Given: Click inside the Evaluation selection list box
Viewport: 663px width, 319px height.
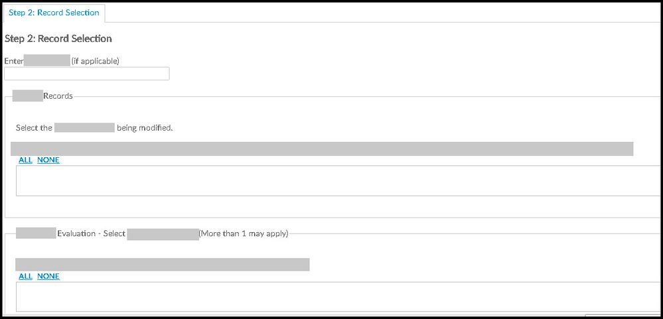Looking at the screenshot, I should [x=332, y=296].
